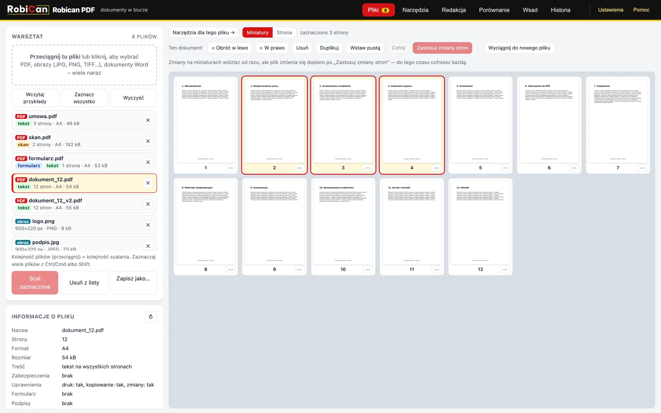The image size is (661, 413).
Task: Remove dokument_12.pdf with its X icon
Action: (x=148, y=183)
